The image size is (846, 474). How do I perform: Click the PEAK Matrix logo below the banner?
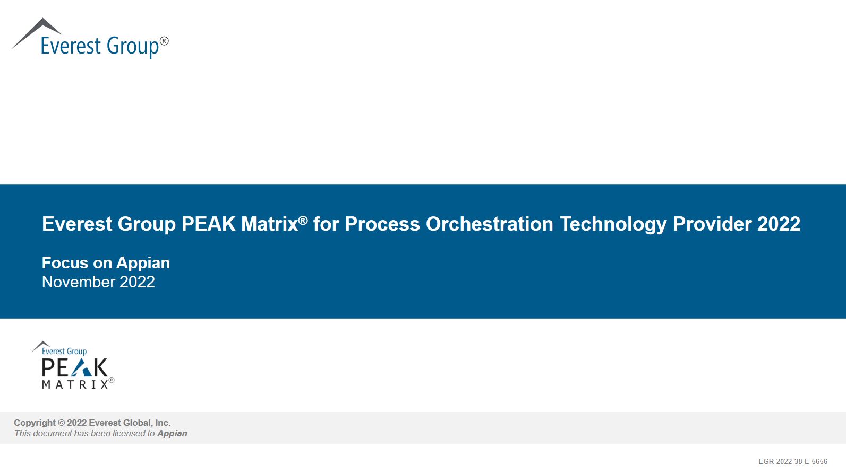[73, 365]
